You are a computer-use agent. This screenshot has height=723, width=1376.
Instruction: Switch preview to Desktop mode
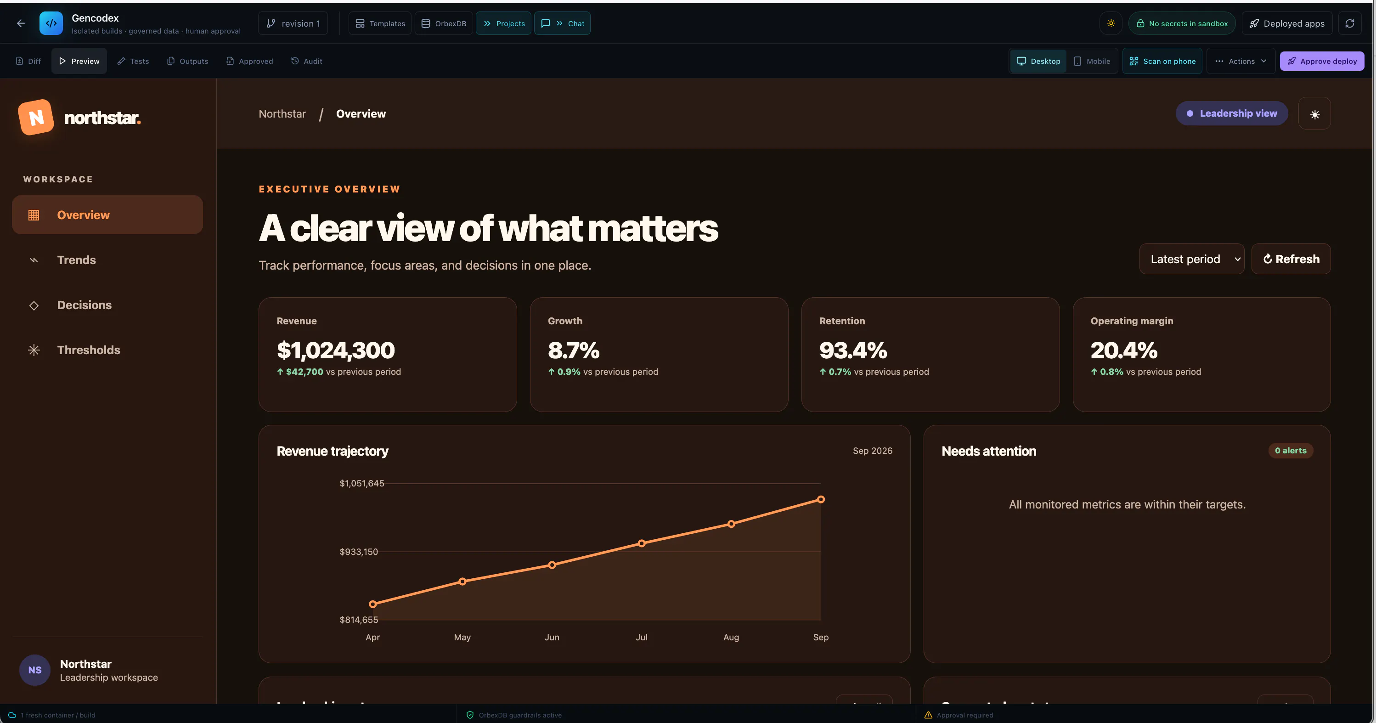[1038, 61]
